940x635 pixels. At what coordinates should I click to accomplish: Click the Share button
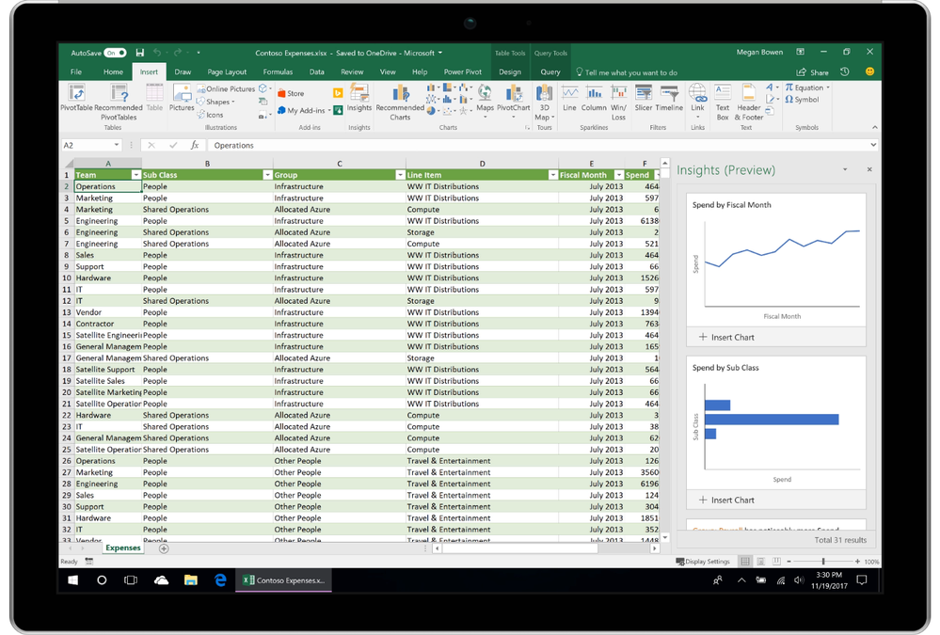(812, 71)
